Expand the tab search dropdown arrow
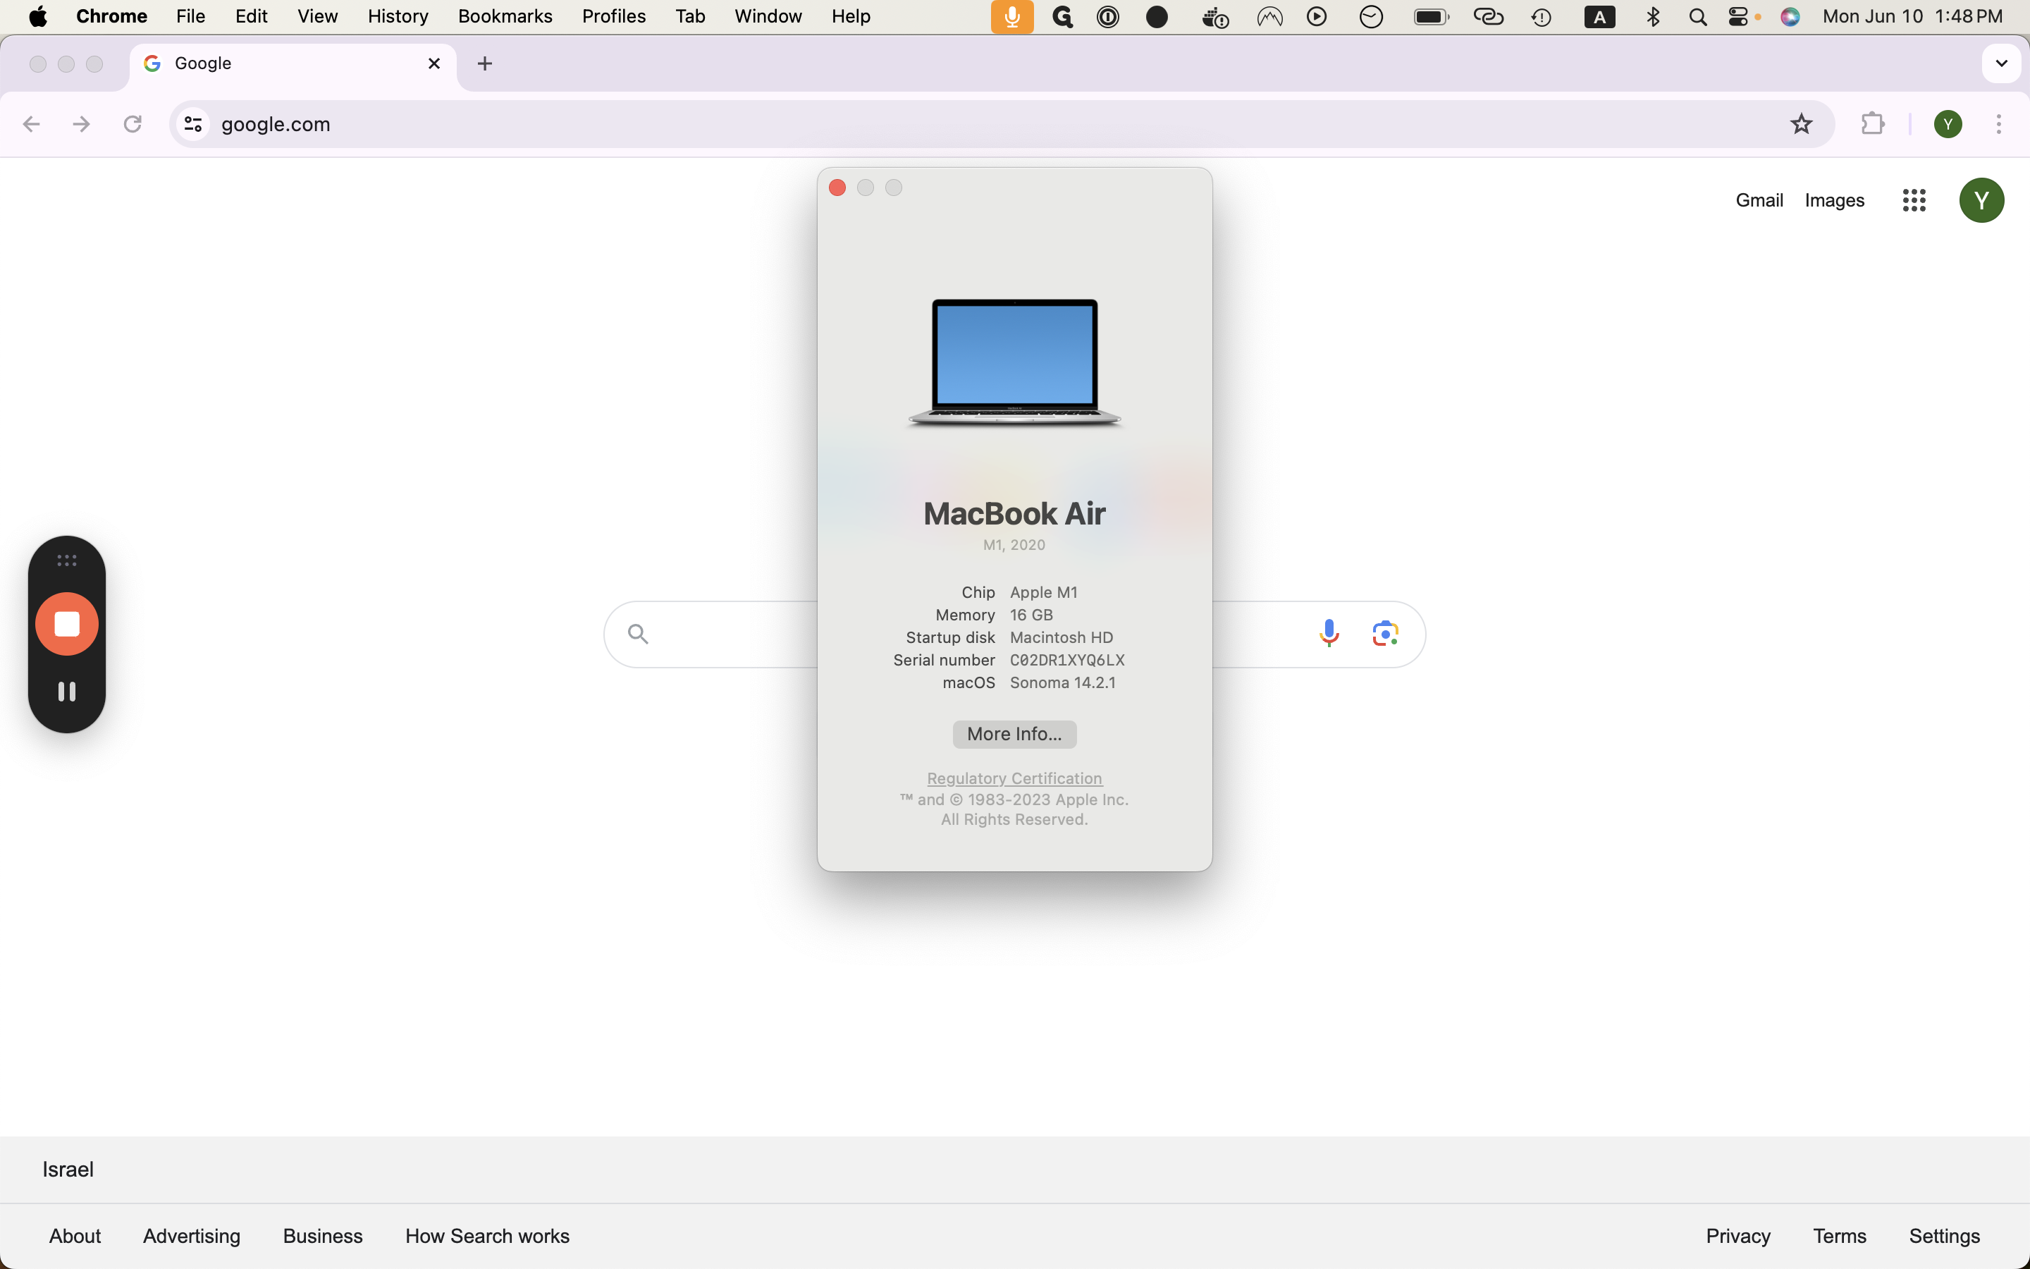 click(x=2002, y=63)
